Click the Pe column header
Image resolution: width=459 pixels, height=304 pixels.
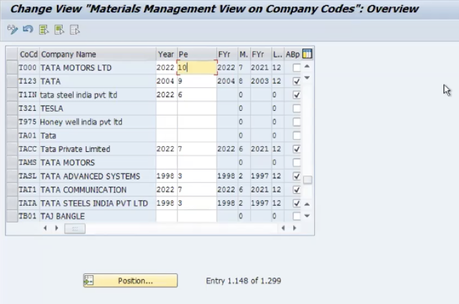pos(197,54)
